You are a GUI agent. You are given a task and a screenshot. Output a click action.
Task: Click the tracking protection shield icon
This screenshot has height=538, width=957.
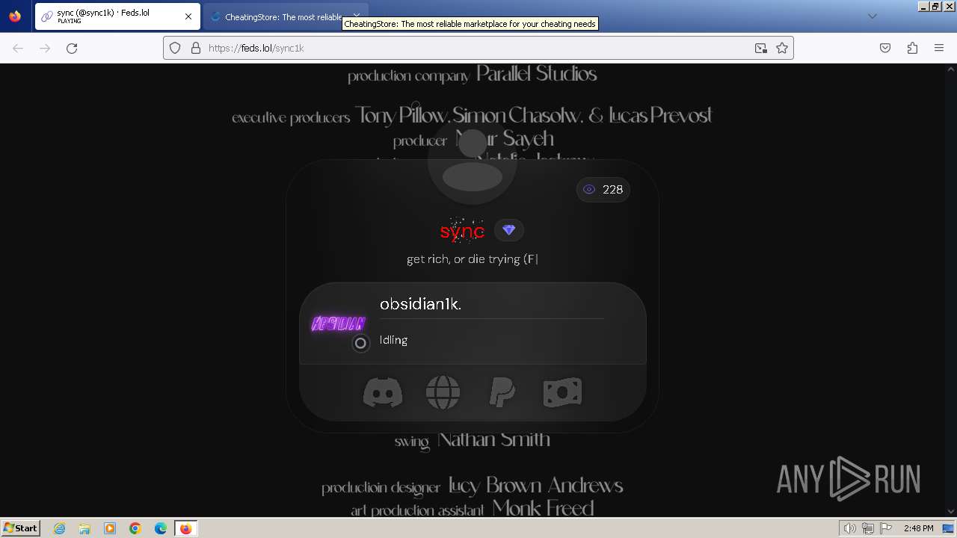coord(175,48)
